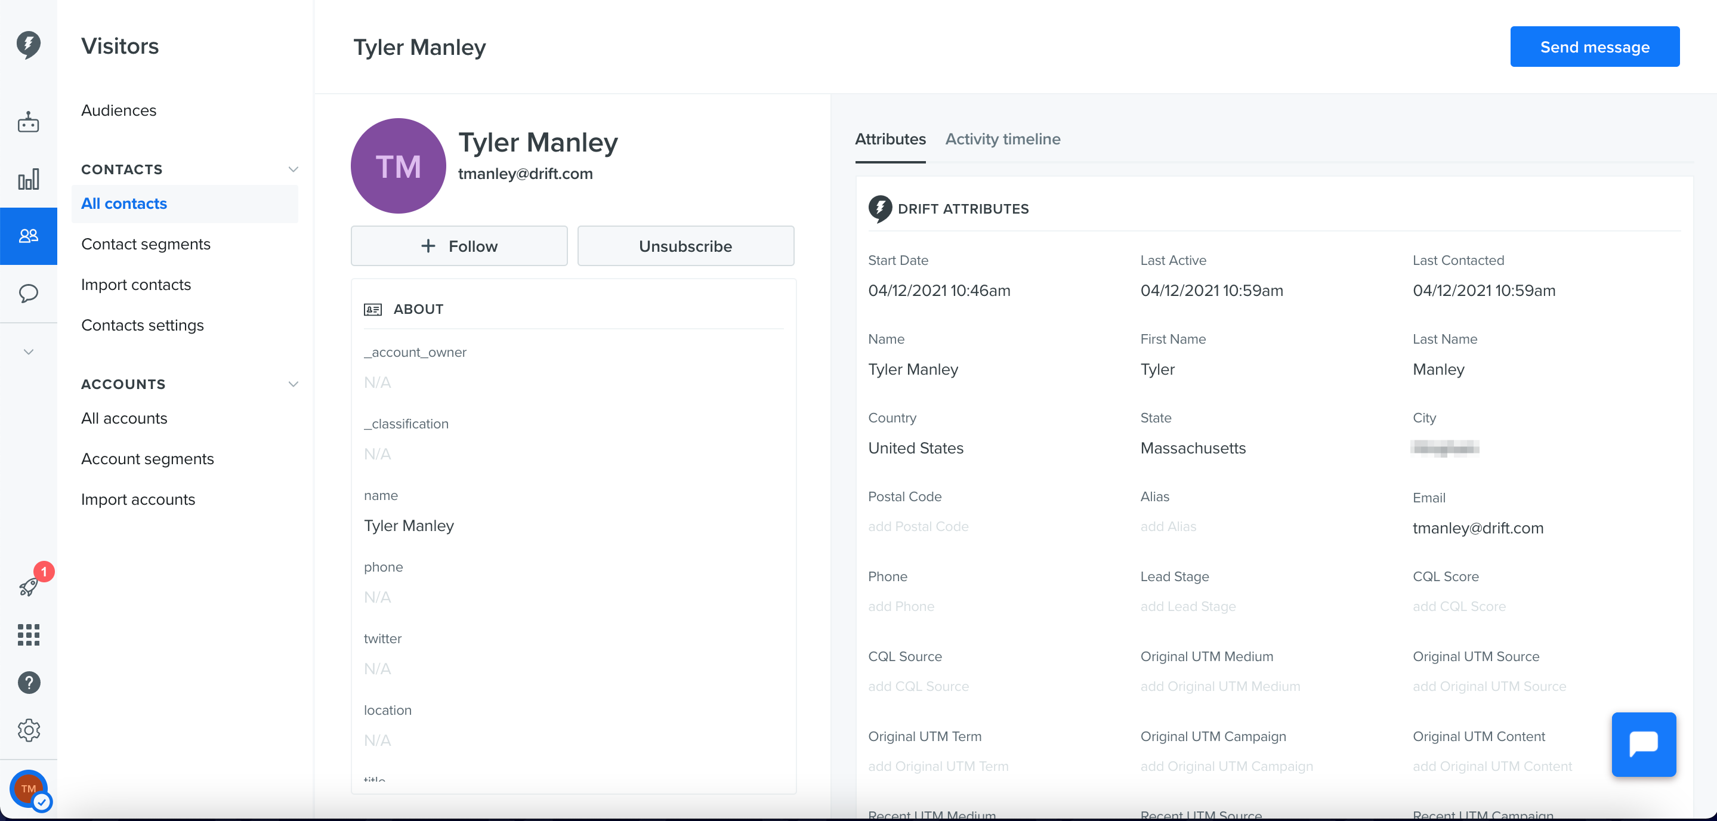The image size is (1717, 821).
Task: Open the Help question mark icon
Action: [x=29, y=683]
